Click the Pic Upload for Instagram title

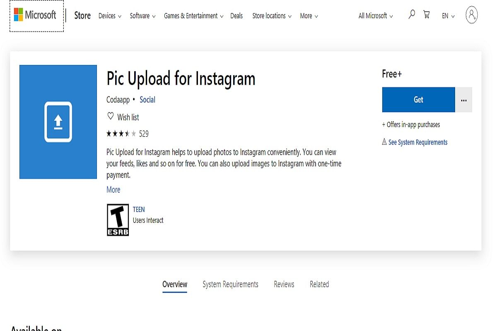coord(181,79)
